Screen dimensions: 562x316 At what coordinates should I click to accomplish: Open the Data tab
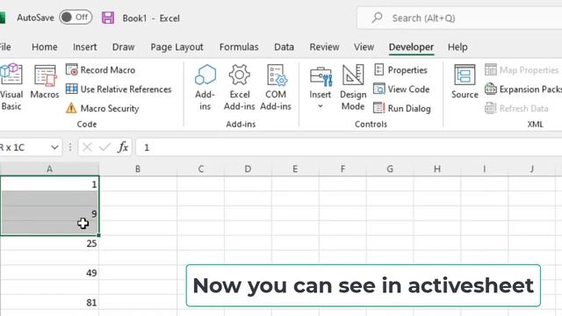coord(284,47)
